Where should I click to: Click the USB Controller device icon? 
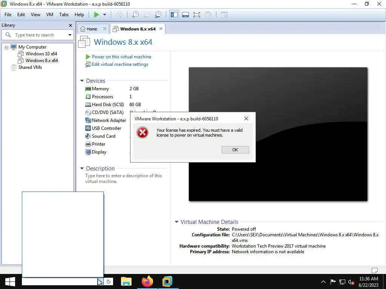88,128
